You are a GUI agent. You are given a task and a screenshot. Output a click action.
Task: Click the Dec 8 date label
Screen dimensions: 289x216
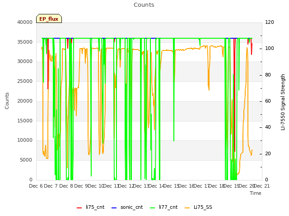tap(66, 186)
